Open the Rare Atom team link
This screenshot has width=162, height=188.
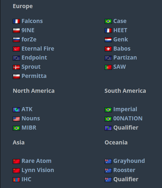(x=37, y=161)
